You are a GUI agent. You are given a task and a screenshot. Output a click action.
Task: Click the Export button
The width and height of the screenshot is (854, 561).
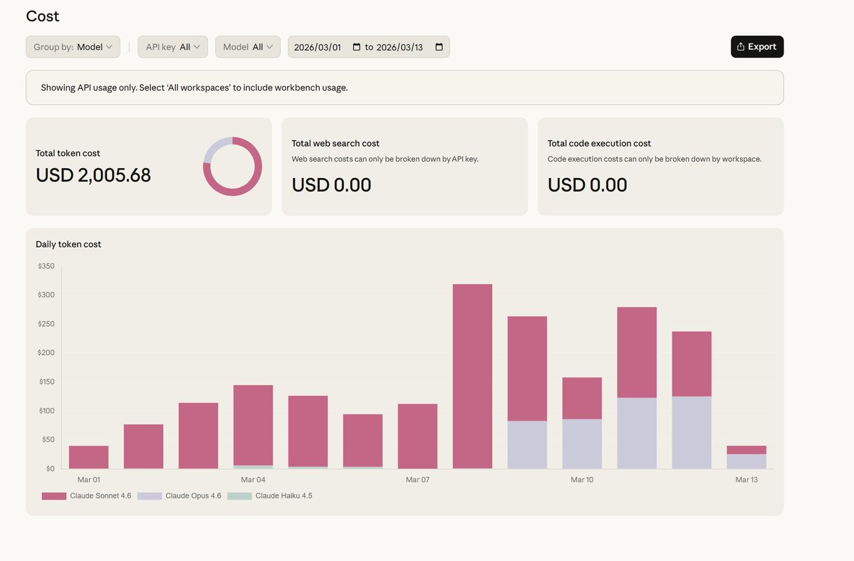click(756, 47)
